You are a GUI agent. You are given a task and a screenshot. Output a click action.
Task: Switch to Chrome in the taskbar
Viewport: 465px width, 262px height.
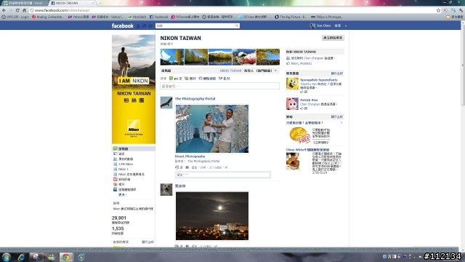click(x=66, y=257)
